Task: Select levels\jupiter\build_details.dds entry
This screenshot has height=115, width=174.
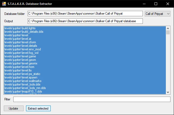Action: pyautogui.click(x=85, y=32)
